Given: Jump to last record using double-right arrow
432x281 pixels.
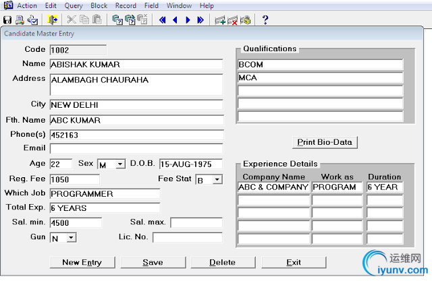Looking at the screenshot, I should click(200, 20).
